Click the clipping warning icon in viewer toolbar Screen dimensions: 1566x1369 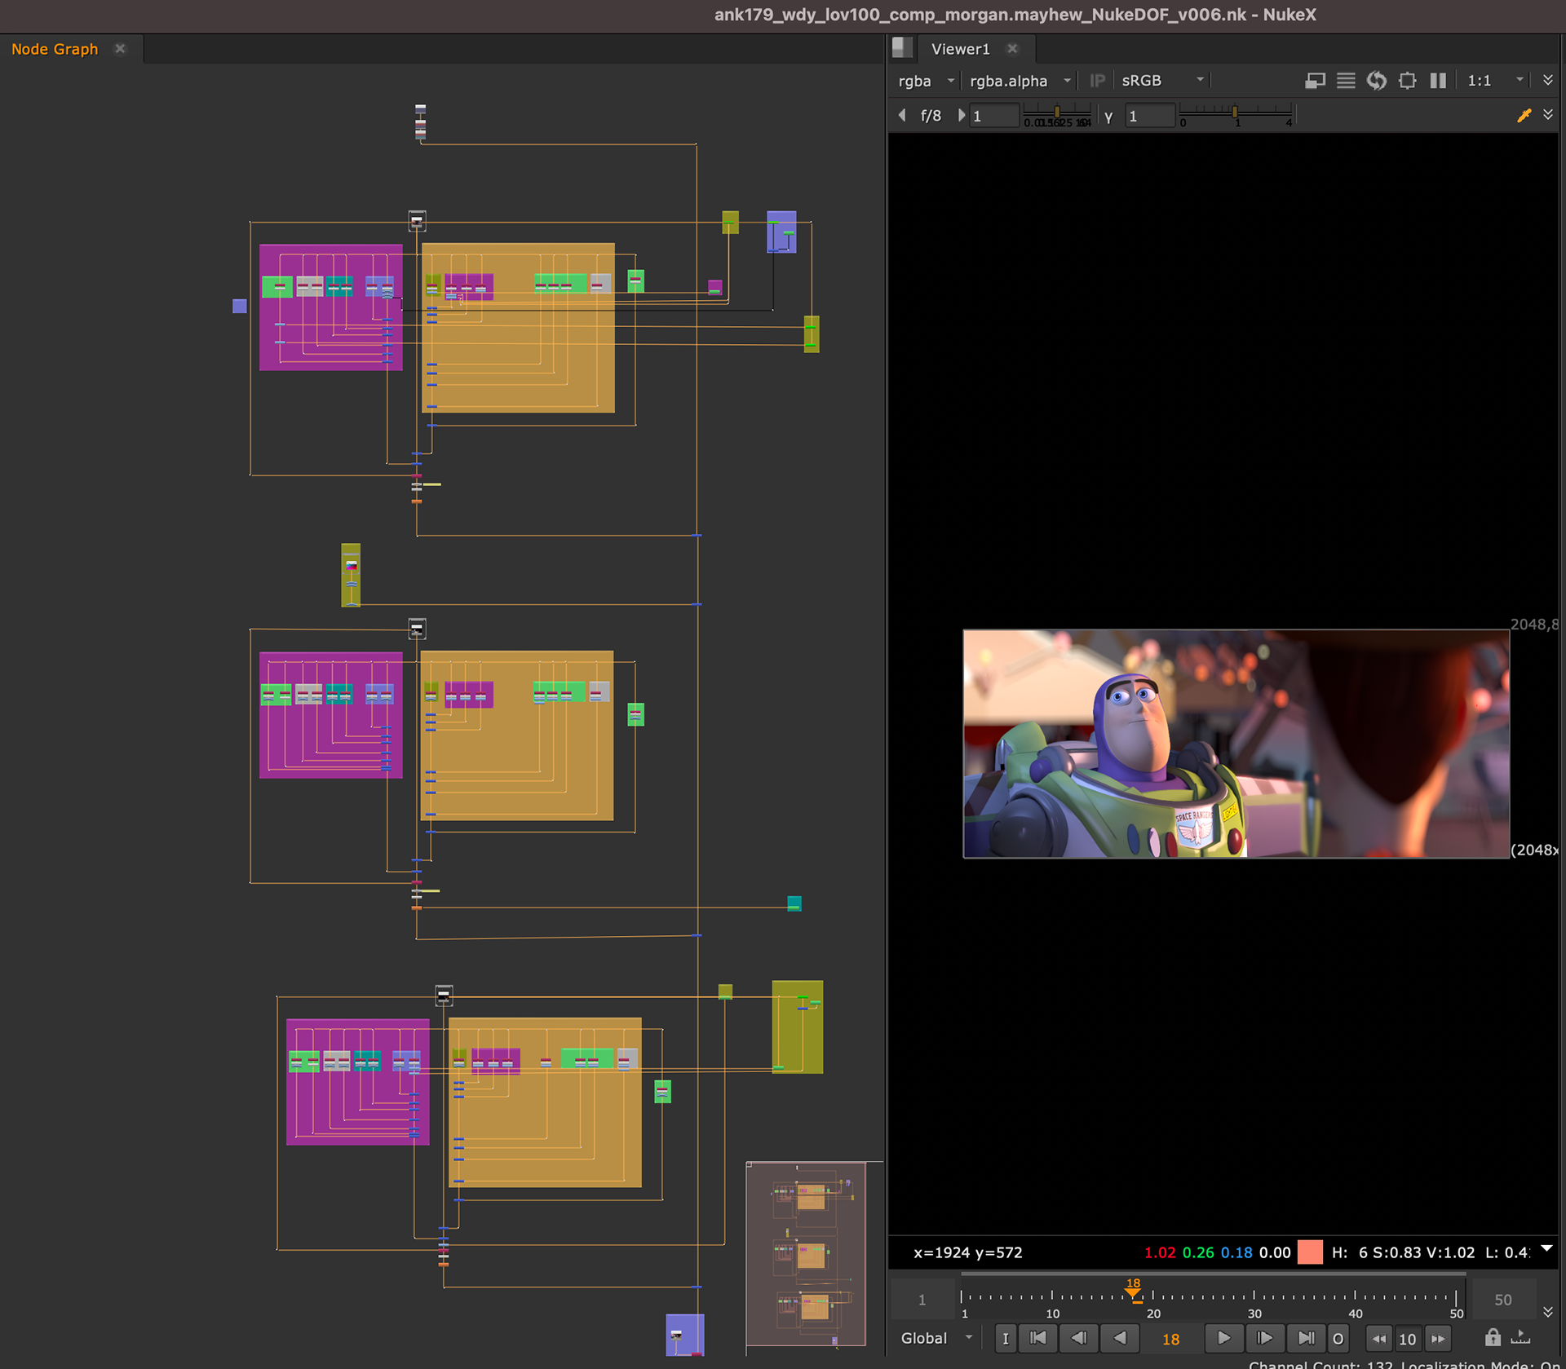point(1315,80)
